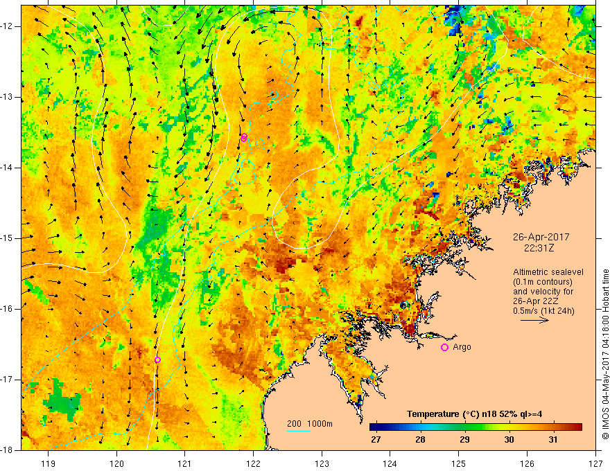Click the dark red end of the temperature colorbar
This screenshot has width=610, height=471.
click(x=577, y=427)
